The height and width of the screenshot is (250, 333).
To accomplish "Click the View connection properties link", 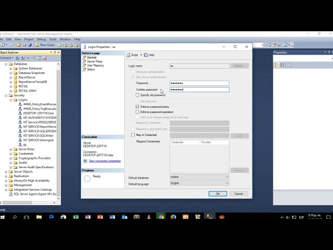I will point(105,161).
